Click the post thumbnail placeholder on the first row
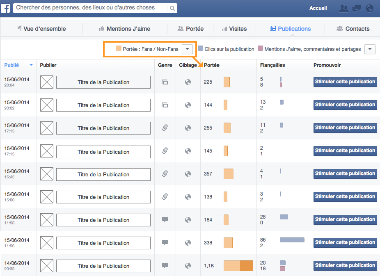This screenshot has height=276, width=380. [x=46, y=82]
